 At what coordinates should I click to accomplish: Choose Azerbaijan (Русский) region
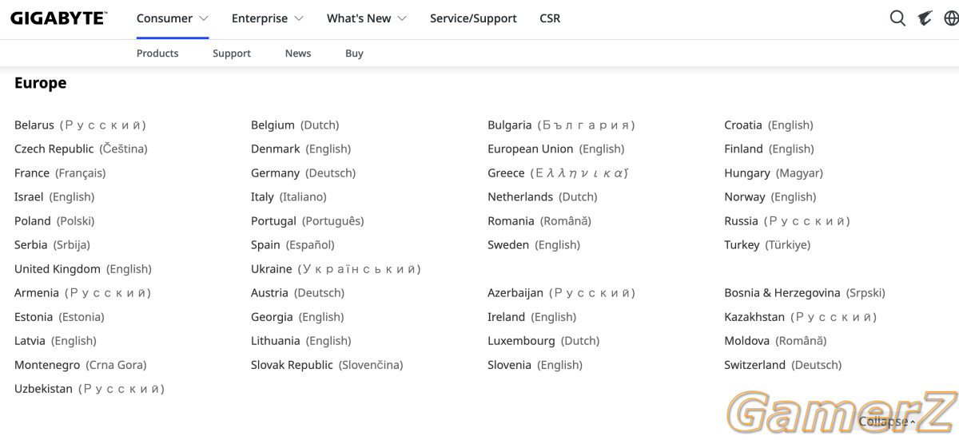pos(562,293)
